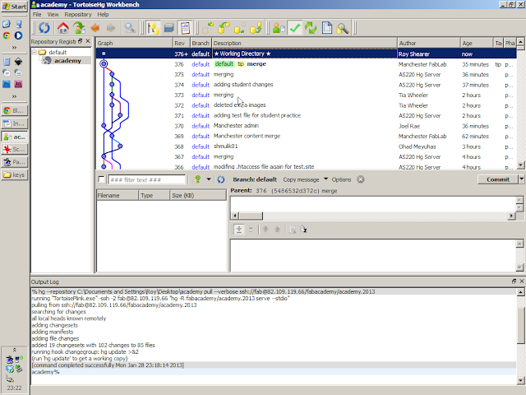
Task: Click the gray Forward arrow
Action: click(x=111, y=28)
